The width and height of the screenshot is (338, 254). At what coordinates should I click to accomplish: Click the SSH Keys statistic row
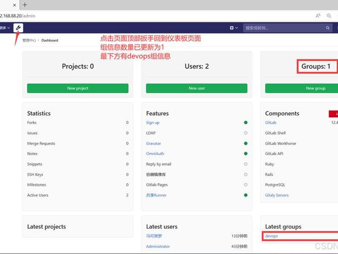pos(78,174)
